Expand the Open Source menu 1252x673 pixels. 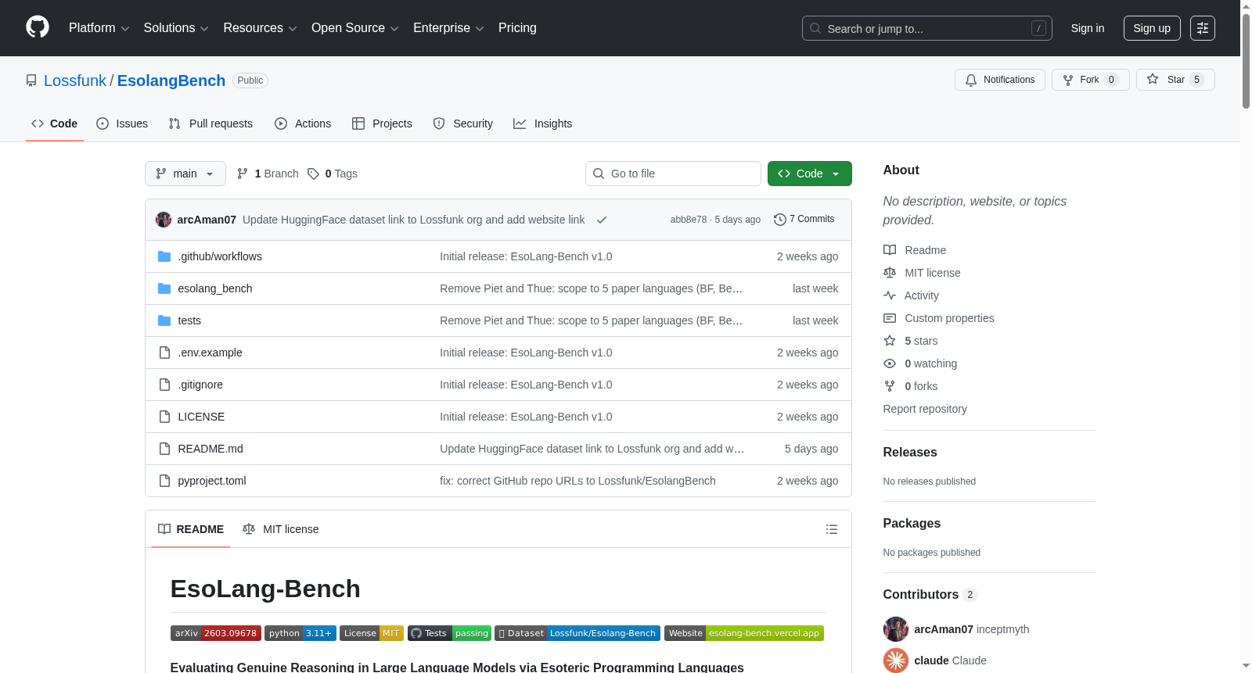[355, 28]
